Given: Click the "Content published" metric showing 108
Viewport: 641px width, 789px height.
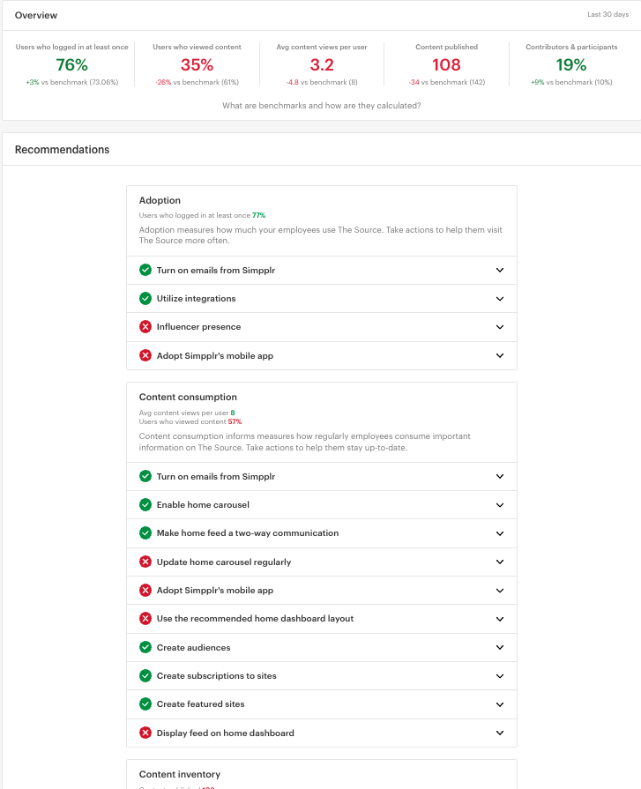Looking at the screenshot, I should click(446, 64).
